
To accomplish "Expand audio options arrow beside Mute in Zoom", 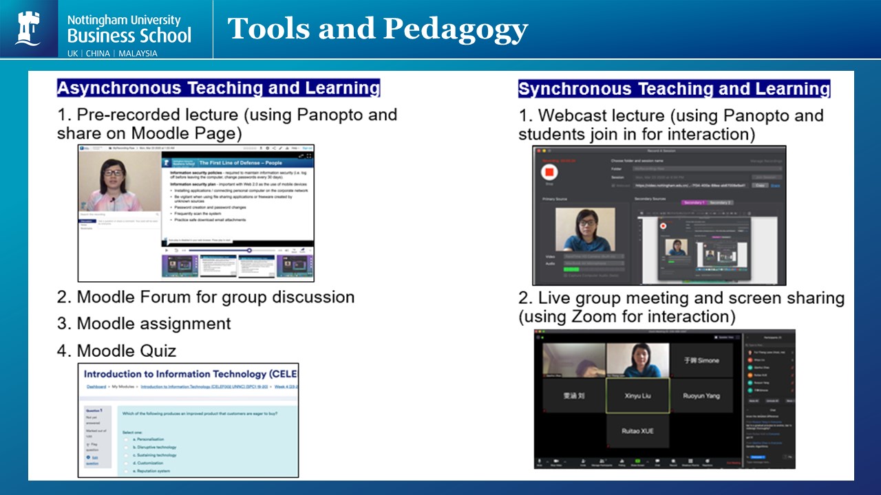I will (547, 461).
